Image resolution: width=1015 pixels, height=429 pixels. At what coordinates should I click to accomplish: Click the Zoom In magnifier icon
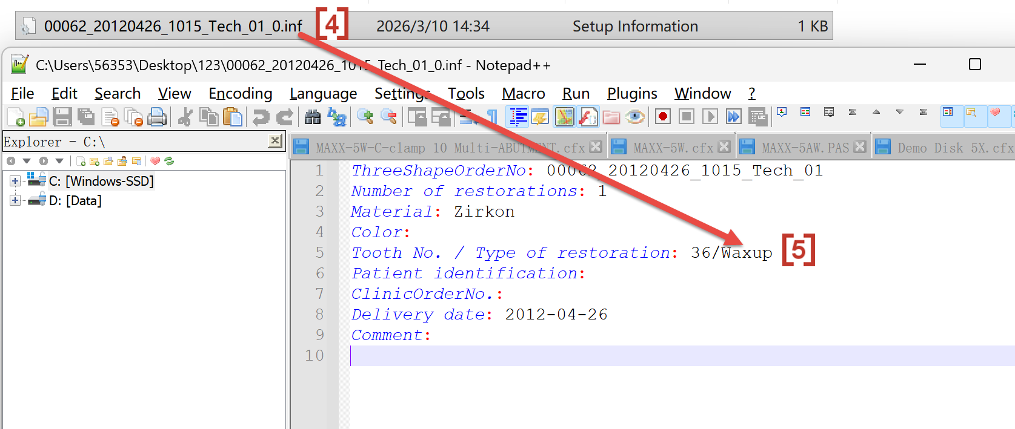pyautogui.click(x=365, y=117)
